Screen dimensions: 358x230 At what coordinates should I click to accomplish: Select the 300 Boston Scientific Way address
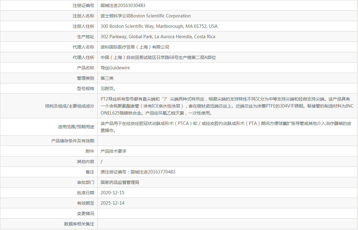(x=159, y=26)
